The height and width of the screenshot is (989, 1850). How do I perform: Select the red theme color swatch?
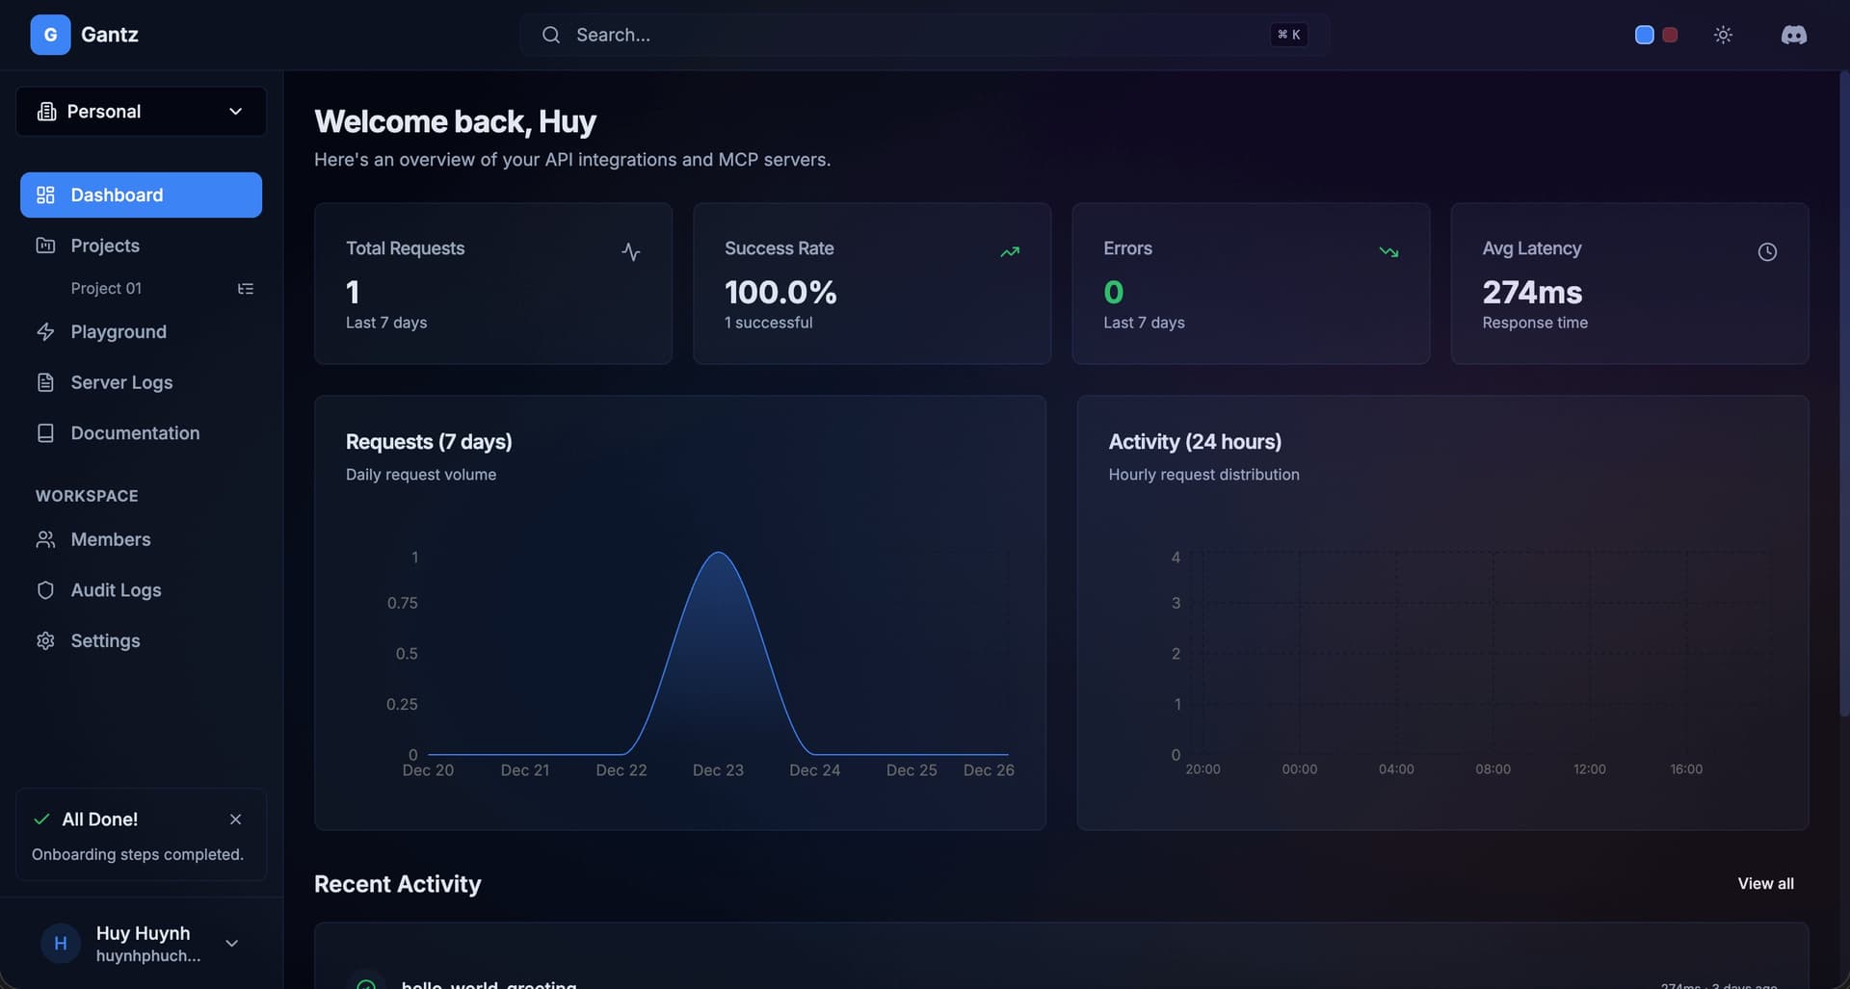pos(1670,35)
